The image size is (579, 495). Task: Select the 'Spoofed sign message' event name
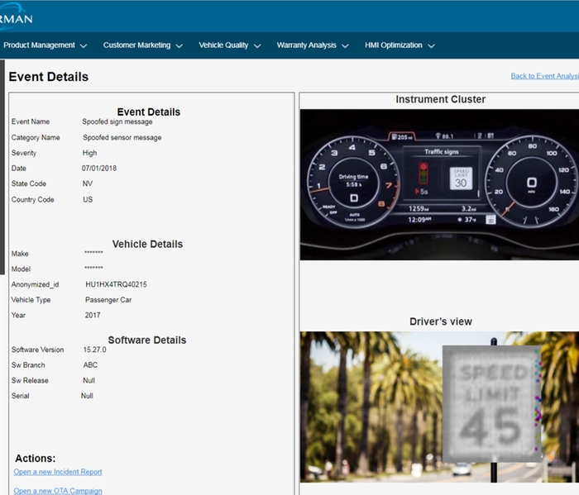pyautogui.click(x=117, y=121)
